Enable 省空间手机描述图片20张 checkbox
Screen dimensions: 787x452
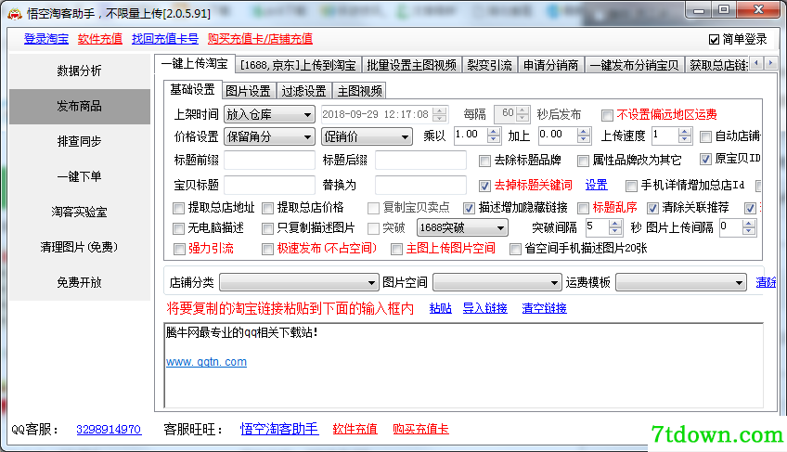coord(515,249)
